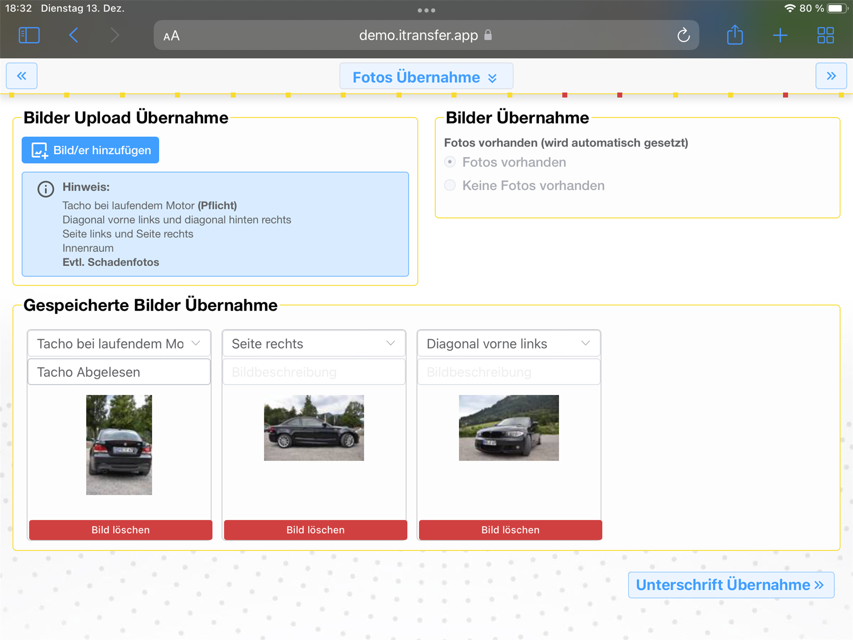The image size is (853, 640).
Task: Jump to the next section with the double-right arrow
Action: [x=831, y=76]
